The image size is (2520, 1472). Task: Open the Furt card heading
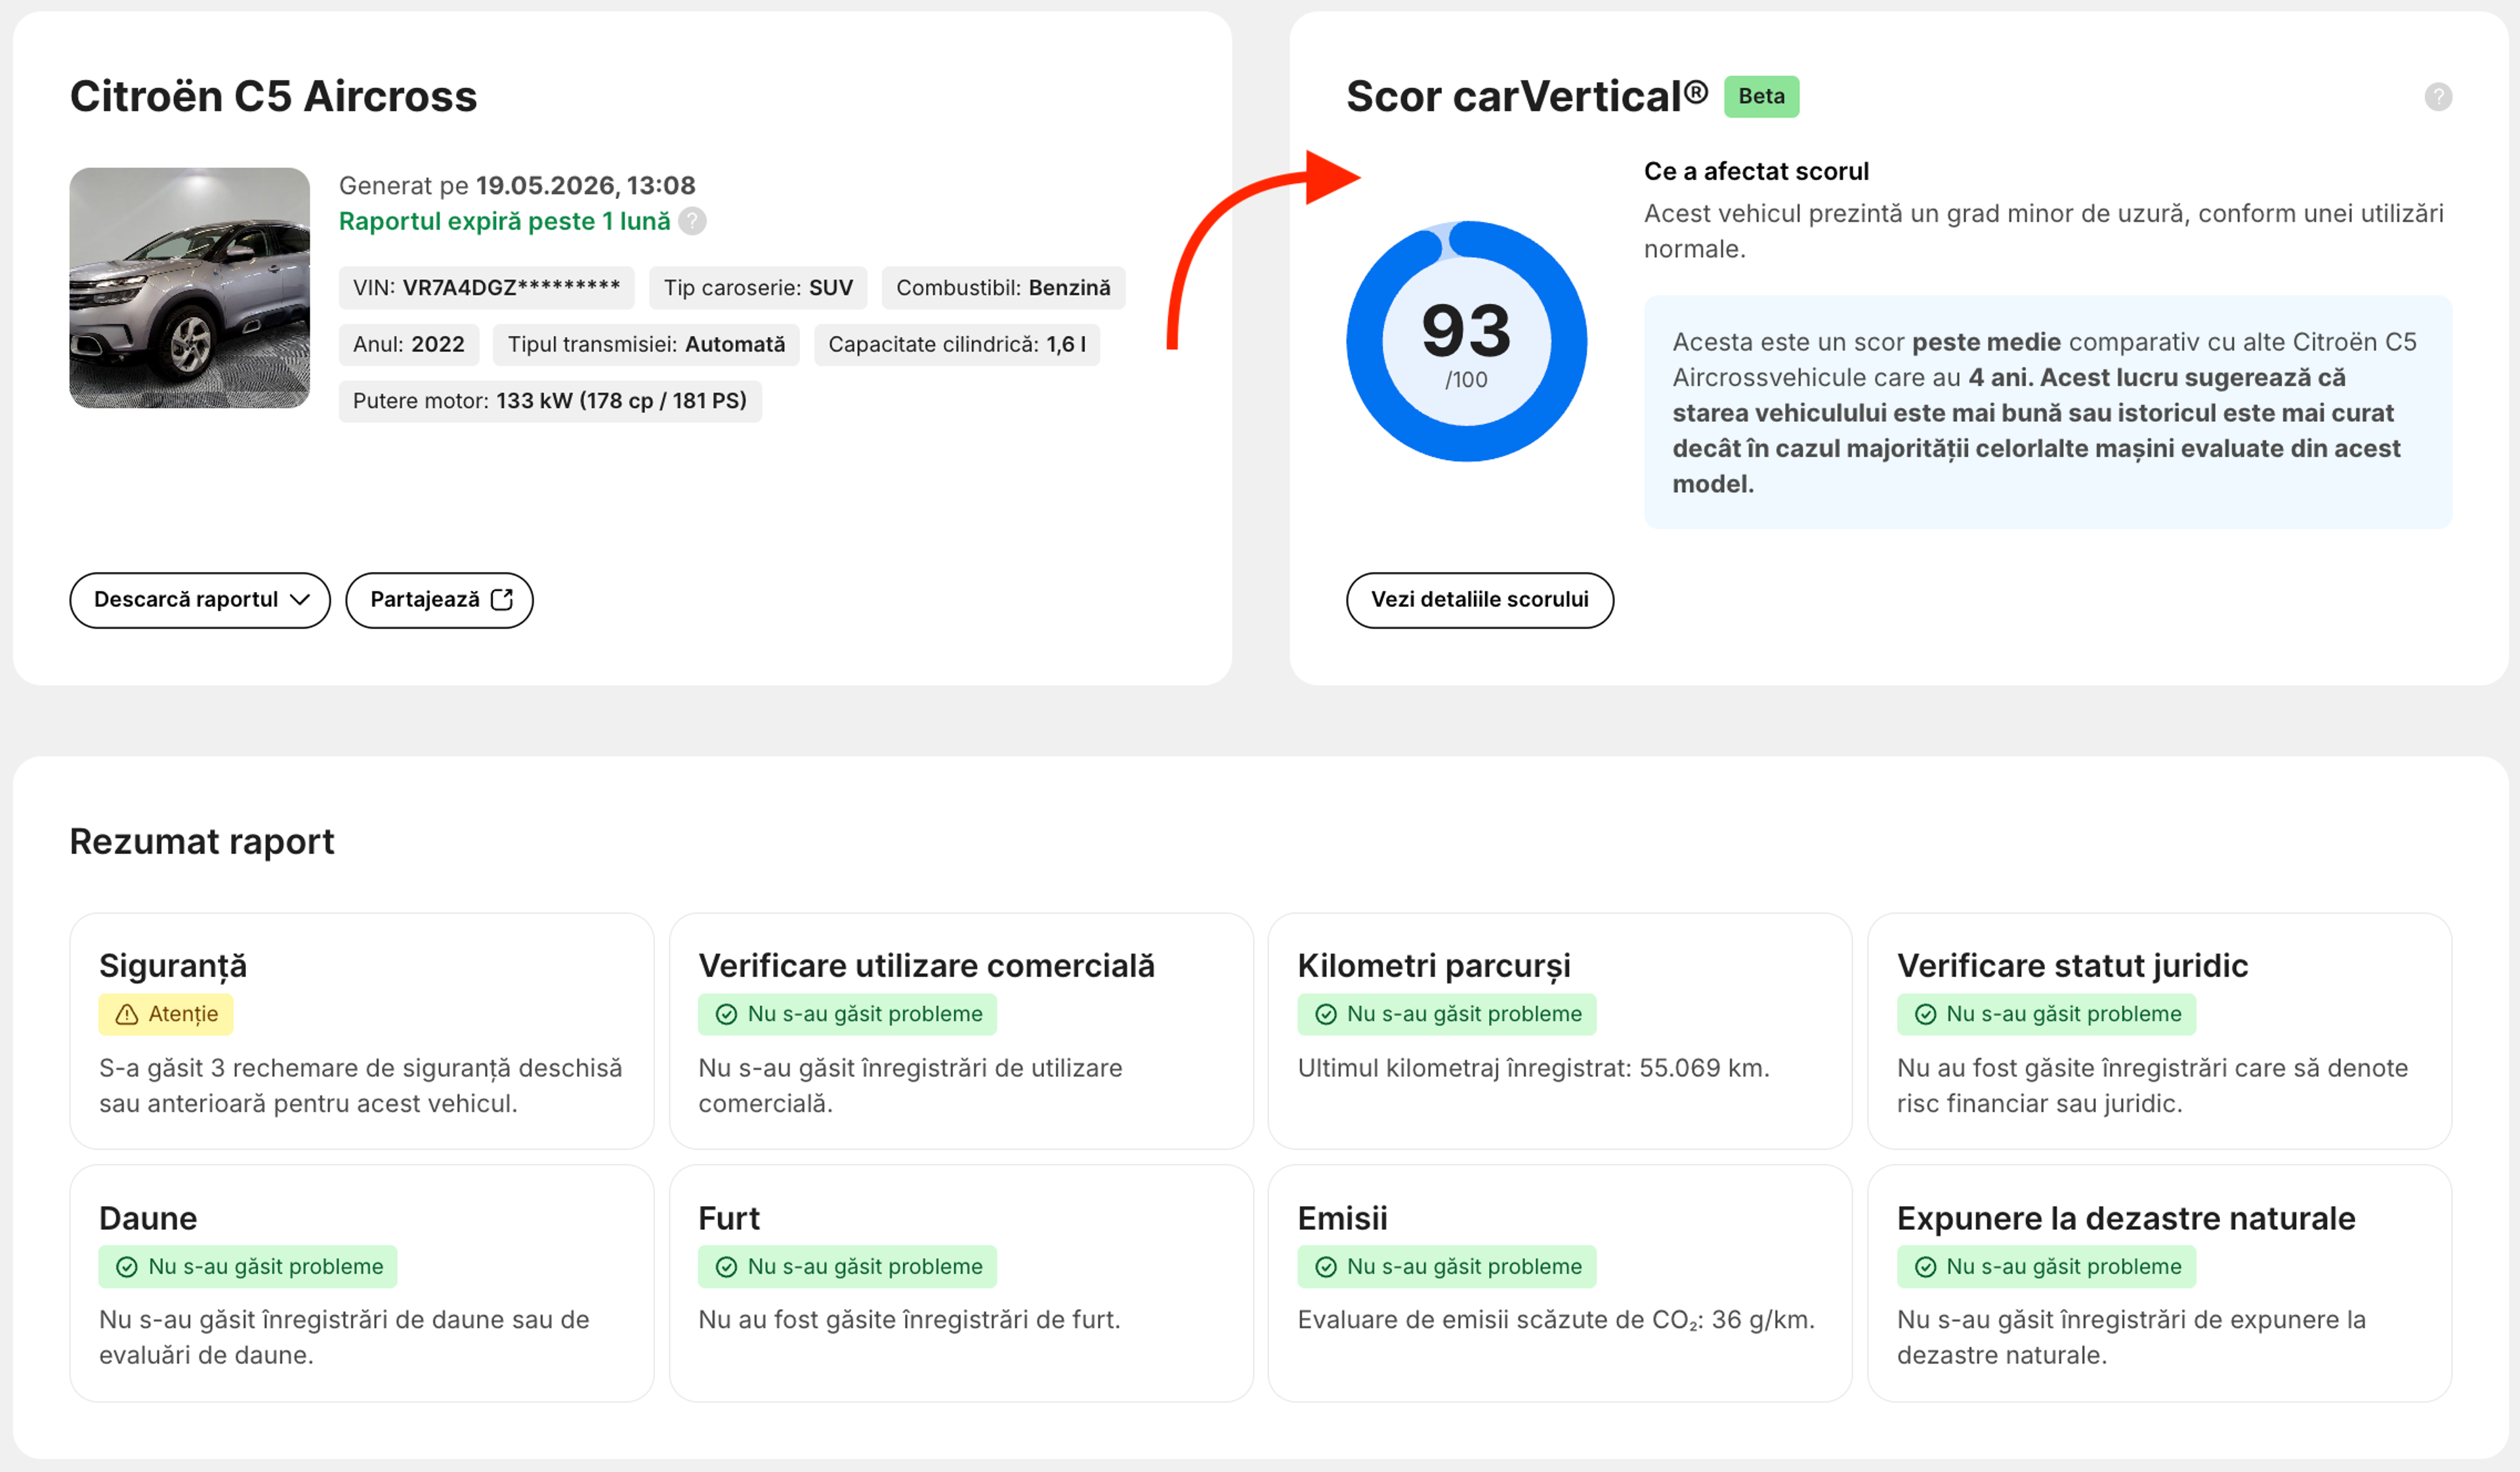pyautogui.click(x=729, y=1218)
